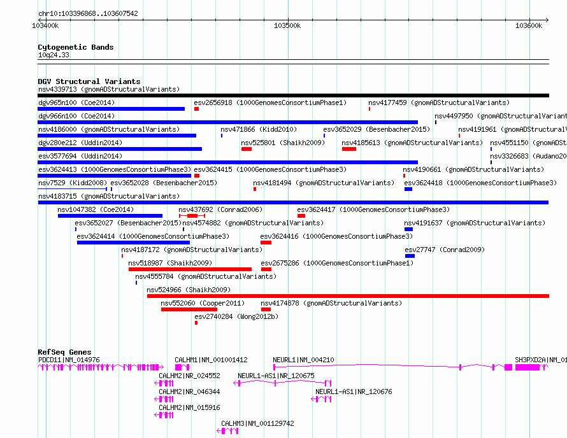Click the red nsv518987 variant bar

[190, 269]
